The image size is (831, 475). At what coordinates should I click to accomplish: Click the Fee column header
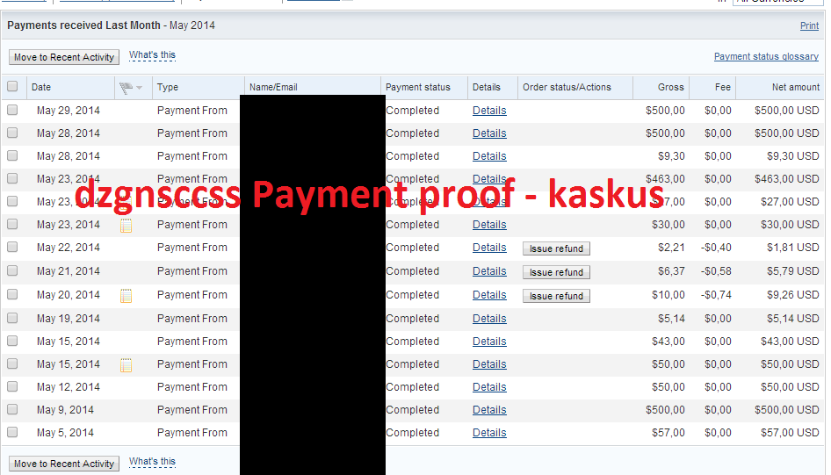(x=722, y=88)
